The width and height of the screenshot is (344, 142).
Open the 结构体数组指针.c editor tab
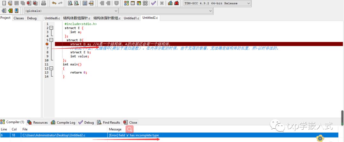tap(77, 18)
